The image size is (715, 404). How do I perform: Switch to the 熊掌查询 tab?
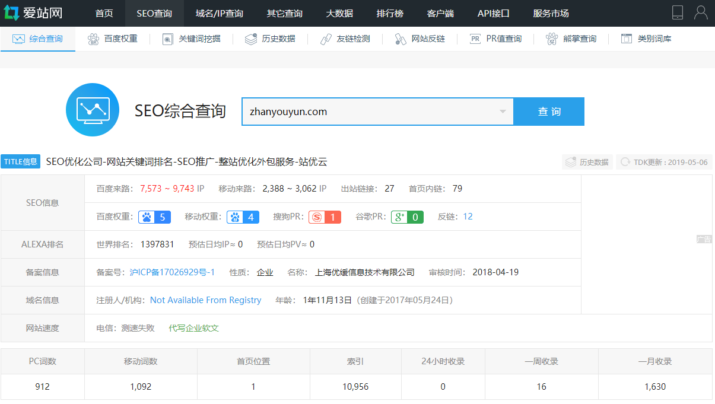[x=571, y=39]
